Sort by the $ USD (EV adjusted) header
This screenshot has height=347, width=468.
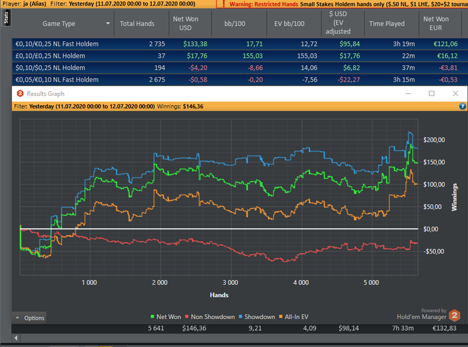pos(338,23)
